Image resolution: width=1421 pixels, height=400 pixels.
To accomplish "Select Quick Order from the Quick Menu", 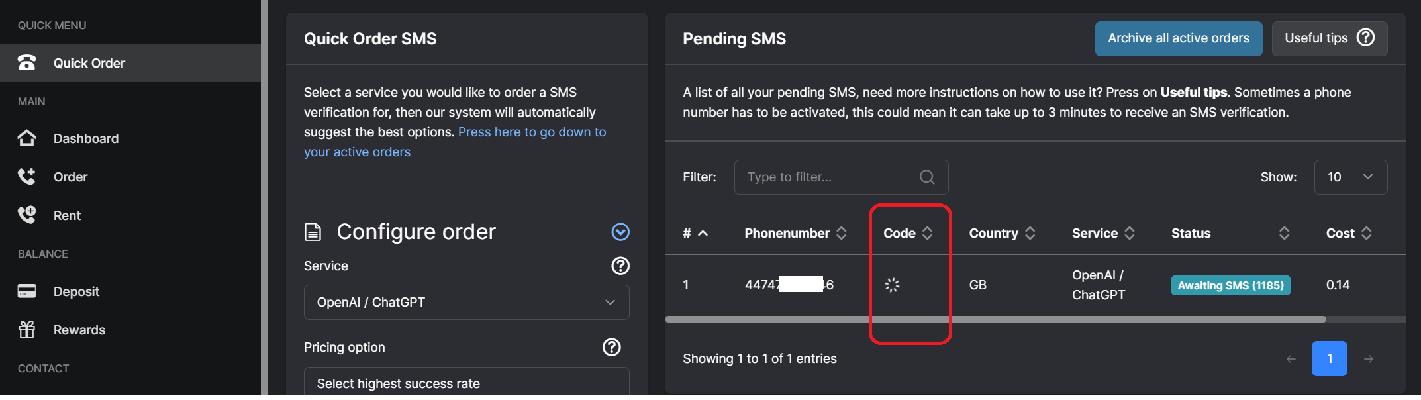I will (x=89, y=63).
